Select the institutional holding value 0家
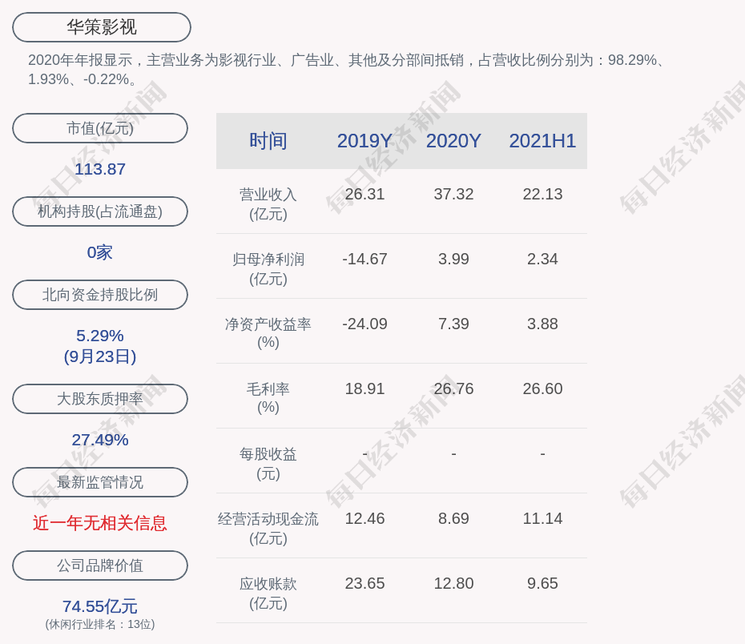The height and width of the screenshot is (644, 745). point(100,252)
